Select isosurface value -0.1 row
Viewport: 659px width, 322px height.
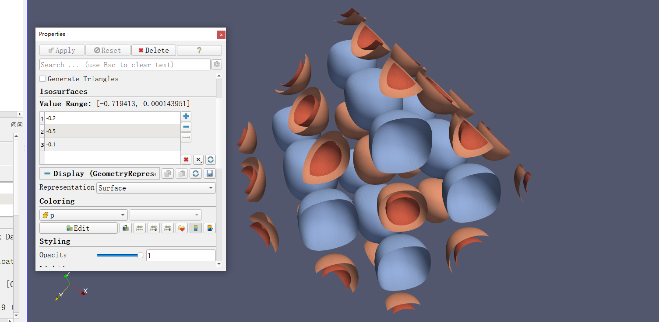[112, 145]
